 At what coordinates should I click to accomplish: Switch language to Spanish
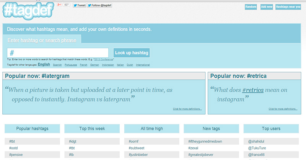click(57, 65)
